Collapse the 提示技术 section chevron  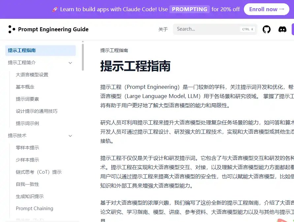click(x=70, y=136)
